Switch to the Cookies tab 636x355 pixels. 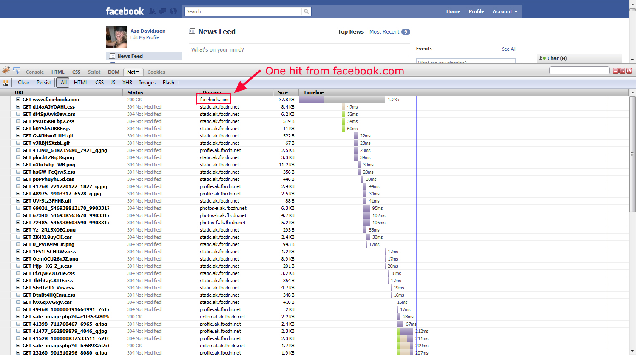[156, 72]
